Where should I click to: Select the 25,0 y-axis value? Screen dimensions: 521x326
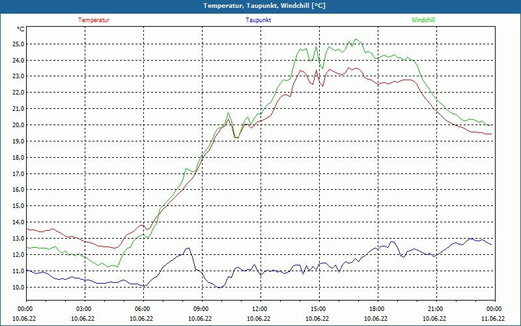tap(18, 44)
